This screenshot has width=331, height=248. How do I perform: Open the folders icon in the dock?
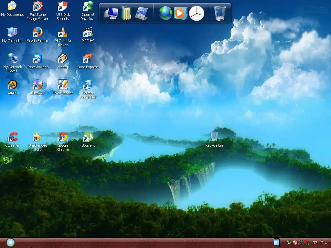[126, 13]
